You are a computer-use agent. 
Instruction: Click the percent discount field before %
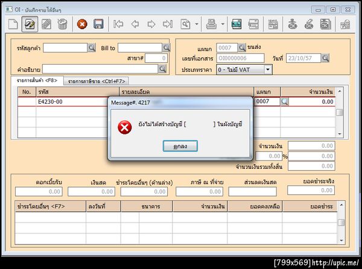point(268,156)
